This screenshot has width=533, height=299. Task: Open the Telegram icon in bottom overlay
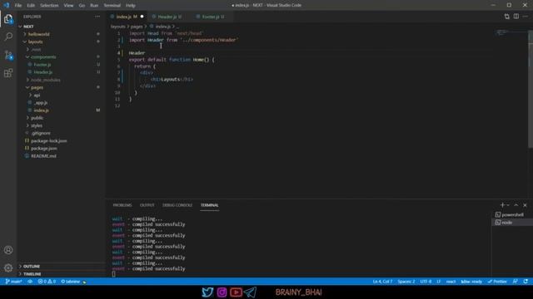pyautogui.click(x=250, y=292)
